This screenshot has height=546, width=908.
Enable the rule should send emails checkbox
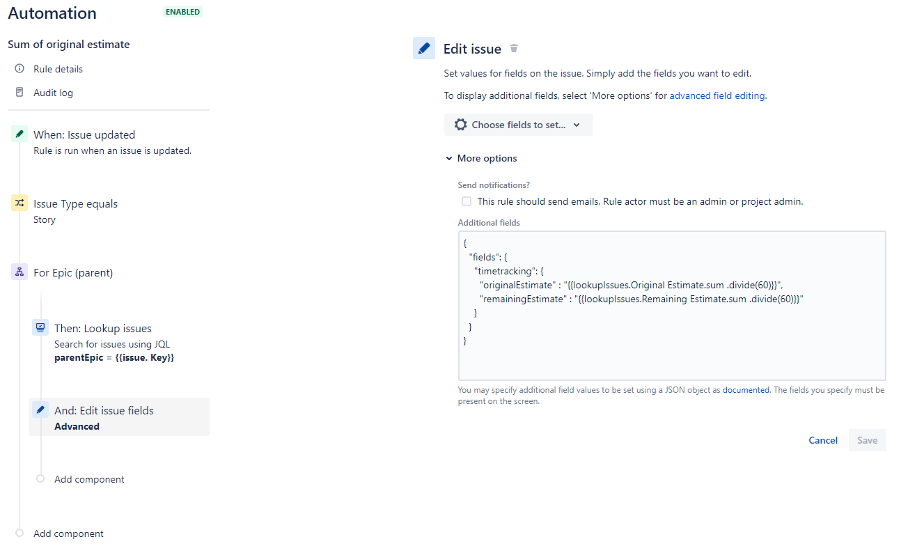click(466, 201)
